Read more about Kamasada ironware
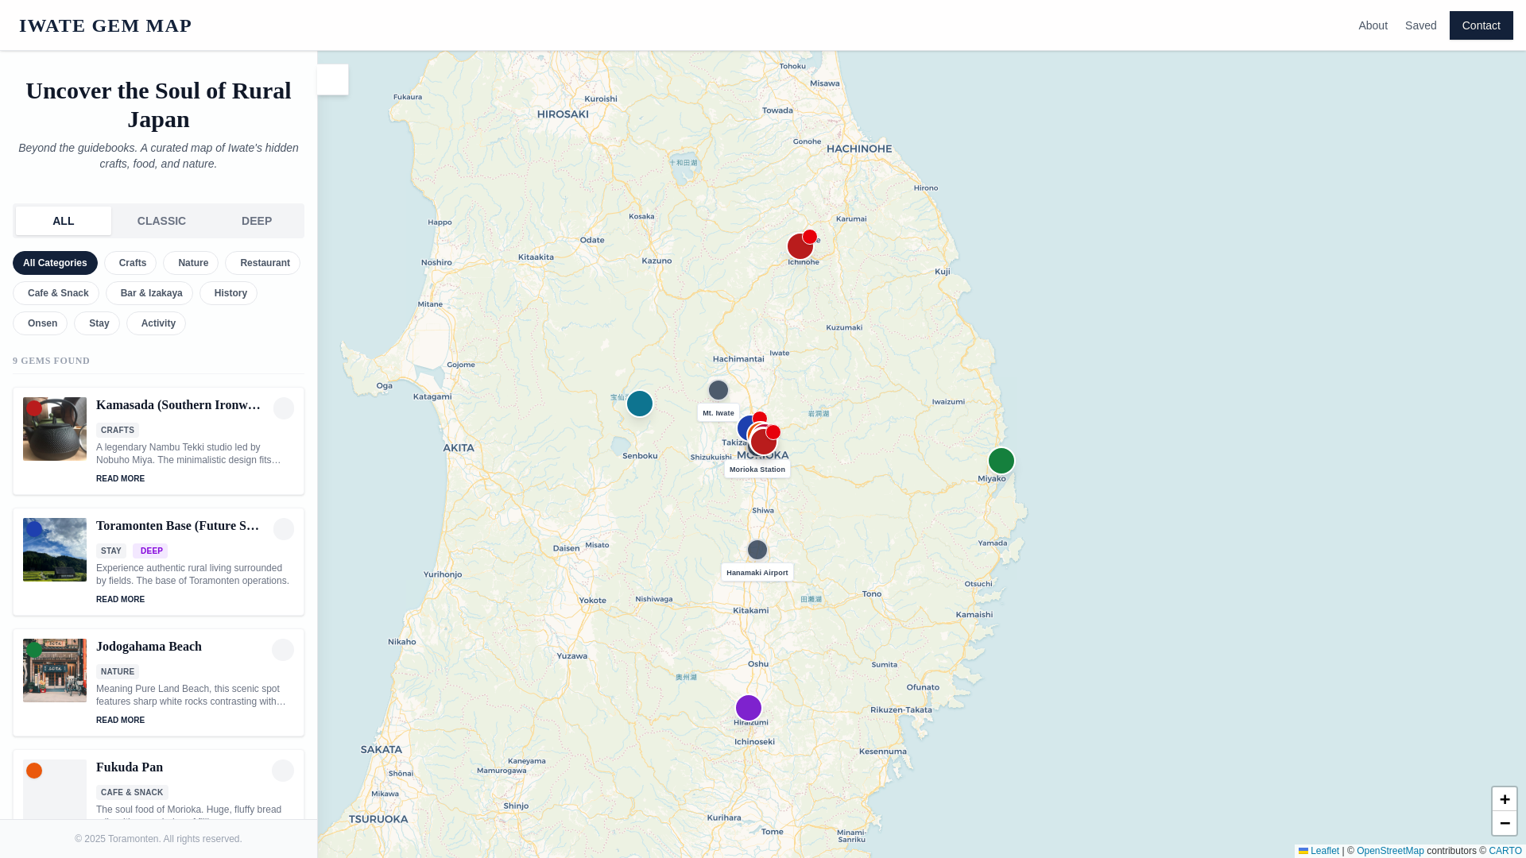The image size is (1526, 858). (x=120, y=479)
